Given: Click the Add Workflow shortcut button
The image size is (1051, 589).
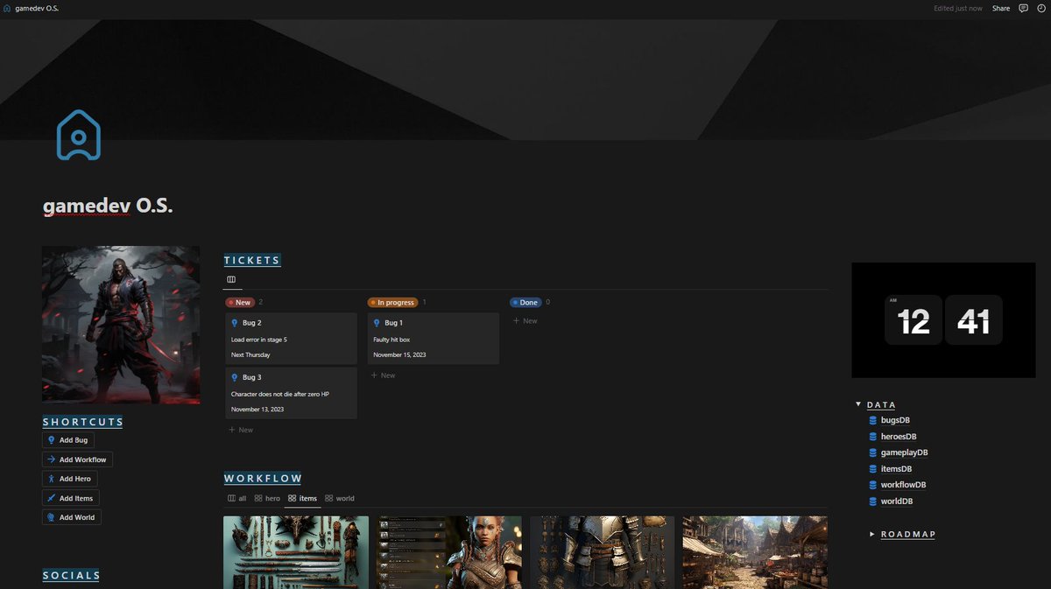Looking at the screenshot, I should (77, 459).
